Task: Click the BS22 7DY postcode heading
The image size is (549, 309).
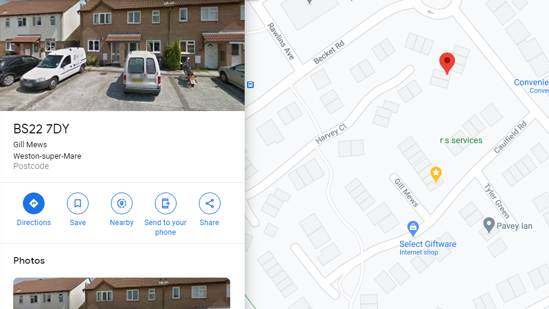Action: (x=42, y=129)
